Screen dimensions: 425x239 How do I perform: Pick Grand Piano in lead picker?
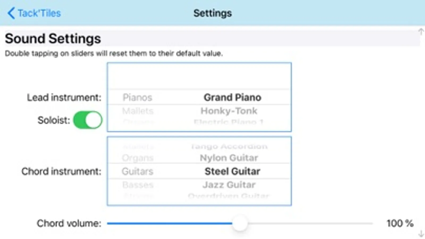click(x=232, y=97)
